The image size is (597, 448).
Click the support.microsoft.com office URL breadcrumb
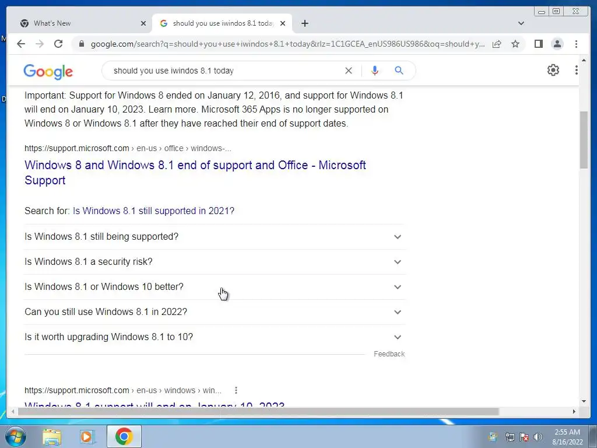coord(128,148)
